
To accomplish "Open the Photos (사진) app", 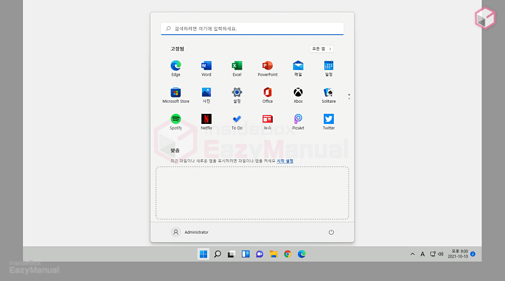I will 206,95.
